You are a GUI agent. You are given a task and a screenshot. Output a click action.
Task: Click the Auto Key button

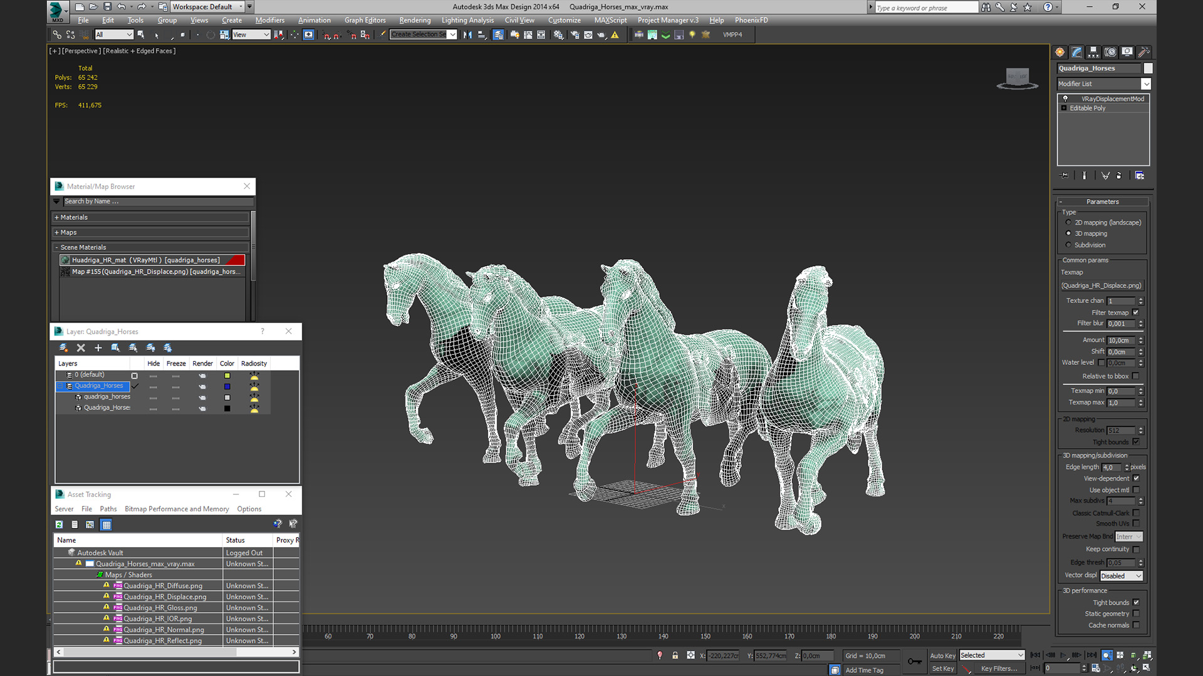point(942,655)
